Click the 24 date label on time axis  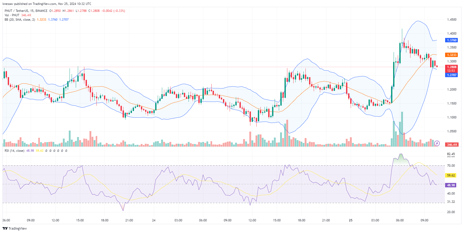click(154, 220)
